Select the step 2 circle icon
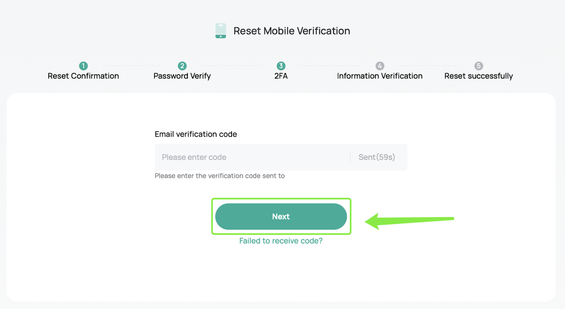 [x=182, y=66]
